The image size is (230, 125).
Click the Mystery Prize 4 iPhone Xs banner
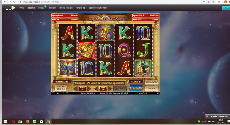pyautogui.click(x=65, y=15)
